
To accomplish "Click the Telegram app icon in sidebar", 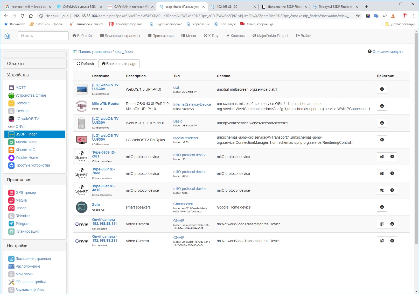I will pyautogui.click(x=11, y=224).
